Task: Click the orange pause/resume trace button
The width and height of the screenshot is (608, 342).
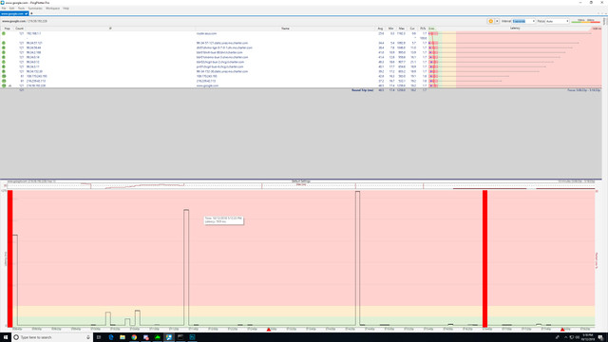Action: click(x=490, y=21)
